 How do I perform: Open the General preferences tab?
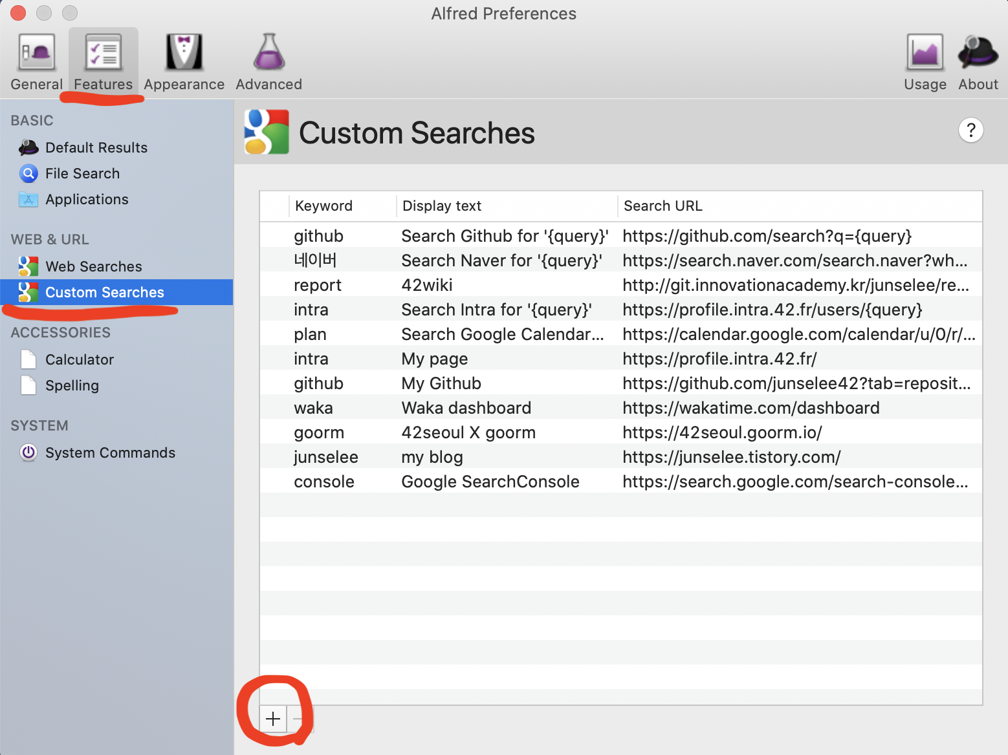(36, 62)
